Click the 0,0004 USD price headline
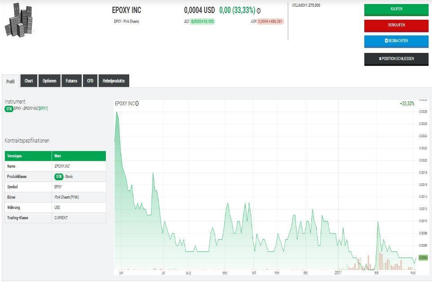 [x=199, y=10]
